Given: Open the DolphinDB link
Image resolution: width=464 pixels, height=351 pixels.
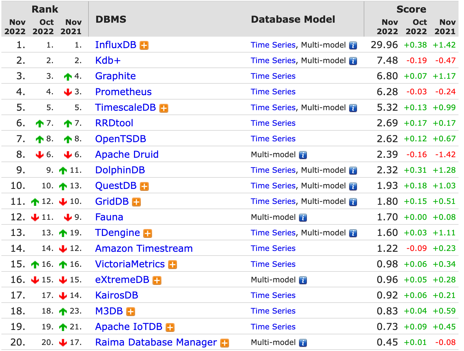Looking at the screenshot, I should 120,170.
